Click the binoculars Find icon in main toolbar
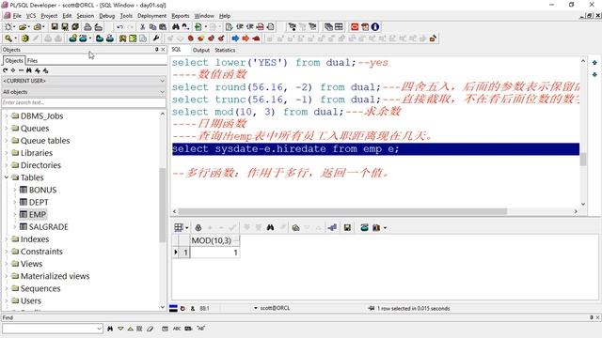This screenshot has height=338, width=602. 176,27
